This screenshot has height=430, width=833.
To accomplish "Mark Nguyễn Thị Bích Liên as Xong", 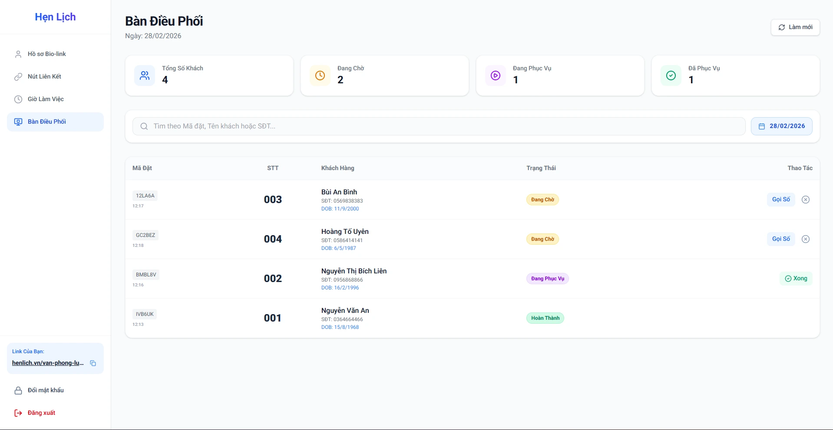I will coord(796,279).
